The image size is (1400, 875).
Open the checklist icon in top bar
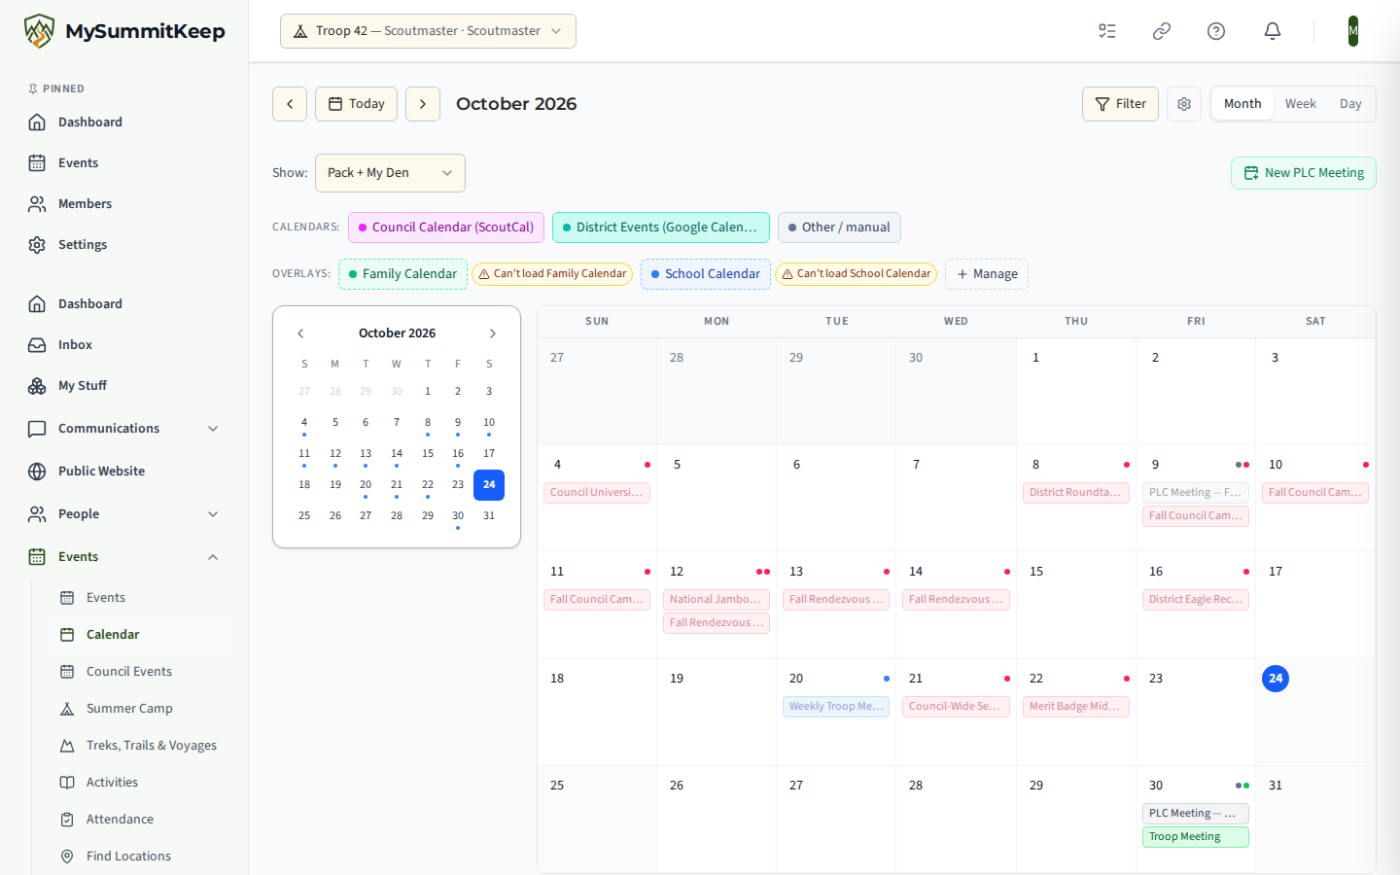click(1107, 31)
